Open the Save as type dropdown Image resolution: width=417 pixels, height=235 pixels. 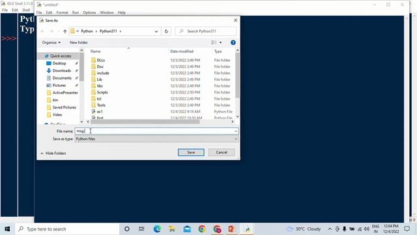point(156,139)
